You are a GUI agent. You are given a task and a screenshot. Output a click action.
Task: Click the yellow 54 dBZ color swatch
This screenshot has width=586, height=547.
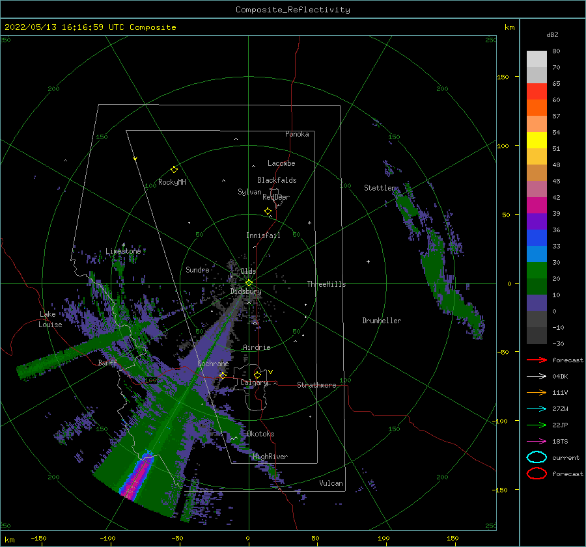coord(537,140)
